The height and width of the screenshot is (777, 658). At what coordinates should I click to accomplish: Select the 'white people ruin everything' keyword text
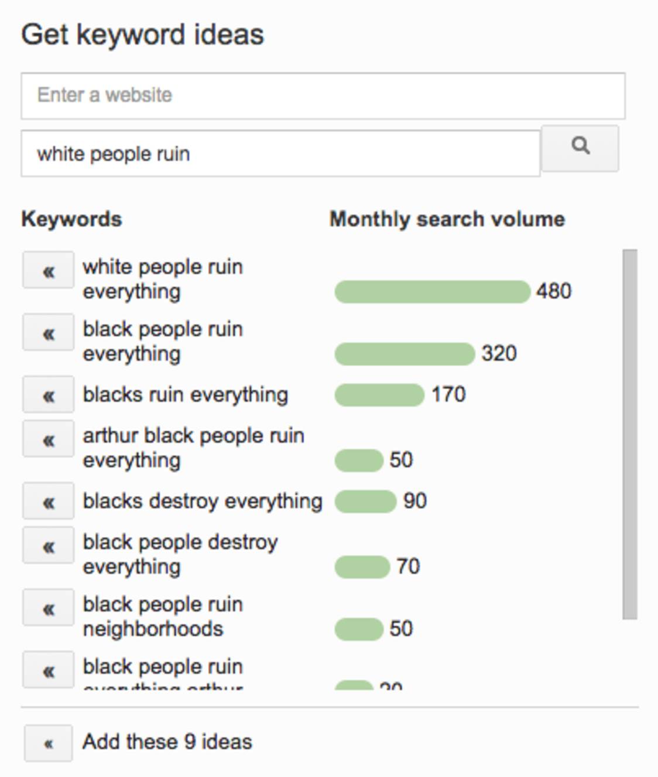pyautogui.click(x=163, y=279)
